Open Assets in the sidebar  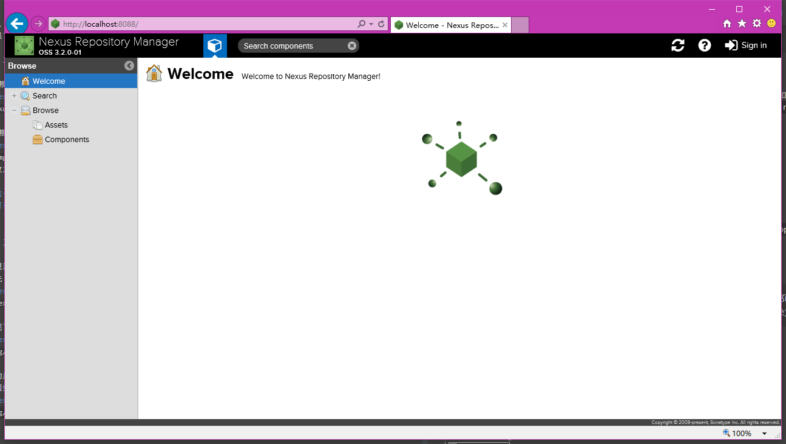point(56,125)
